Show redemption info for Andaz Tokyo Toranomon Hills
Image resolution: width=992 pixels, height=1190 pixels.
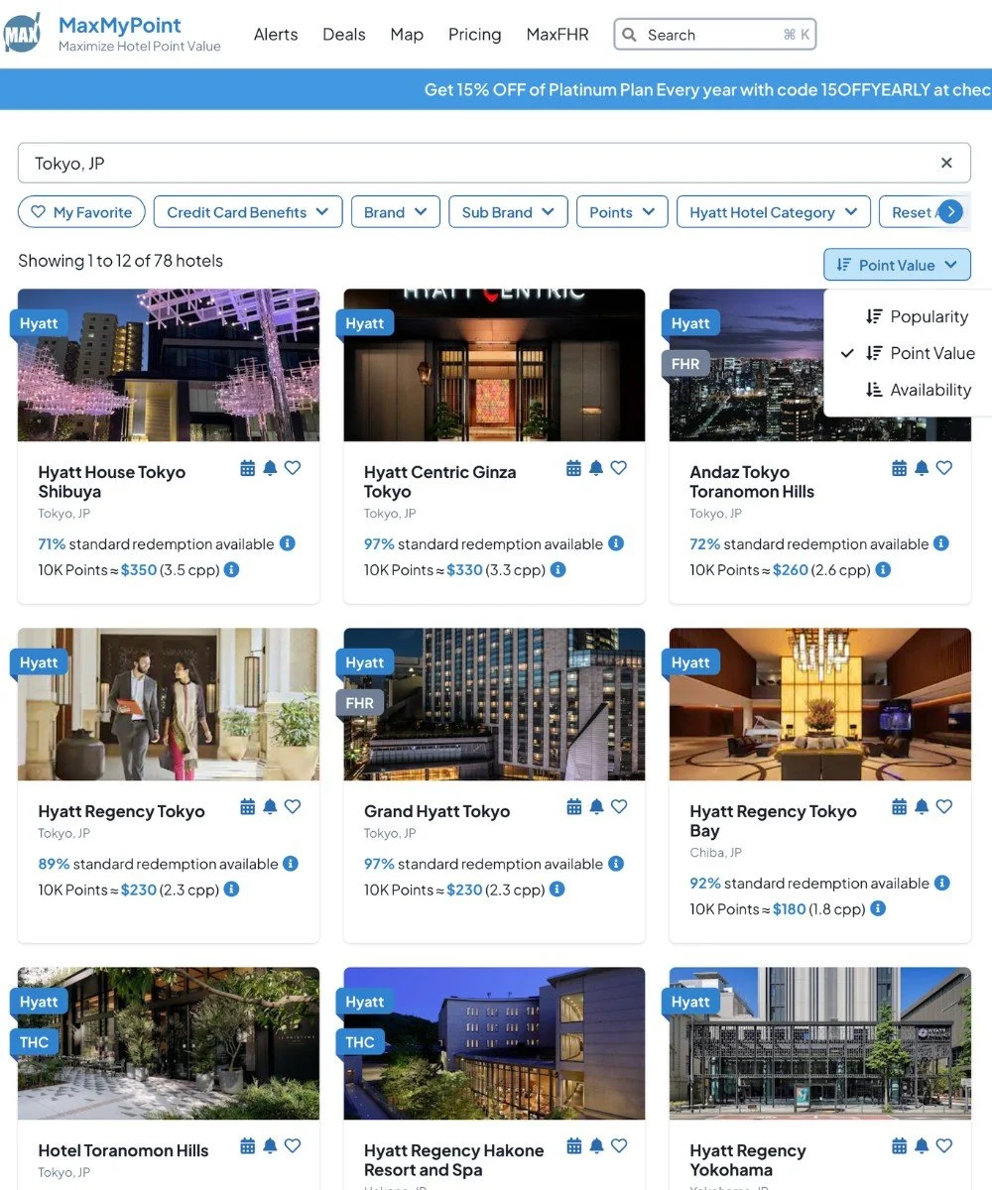pyautogui.click(x=941, y=543)
